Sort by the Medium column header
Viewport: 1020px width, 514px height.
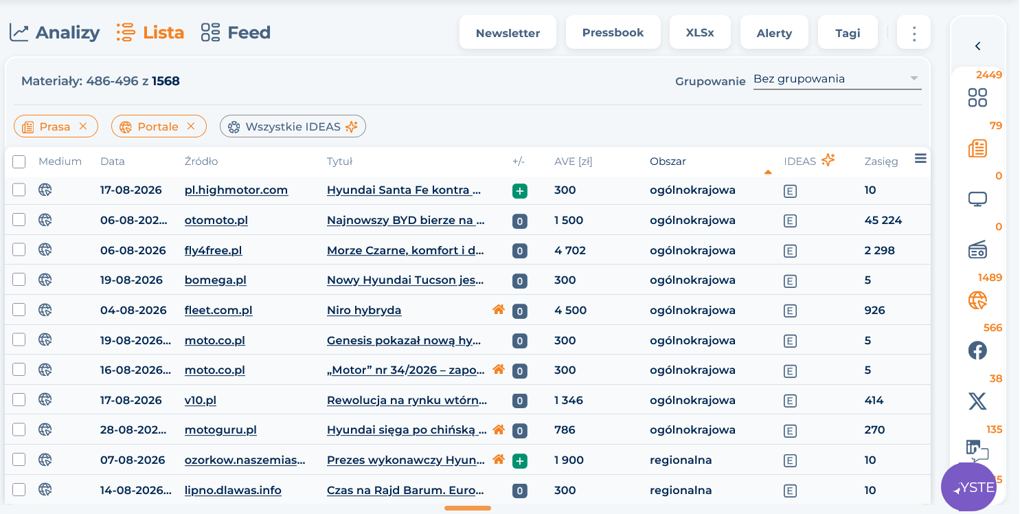[60, 161]
